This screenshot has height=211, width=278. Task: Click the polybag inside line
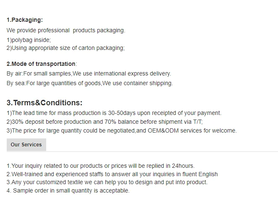click(x=29, y=40)
